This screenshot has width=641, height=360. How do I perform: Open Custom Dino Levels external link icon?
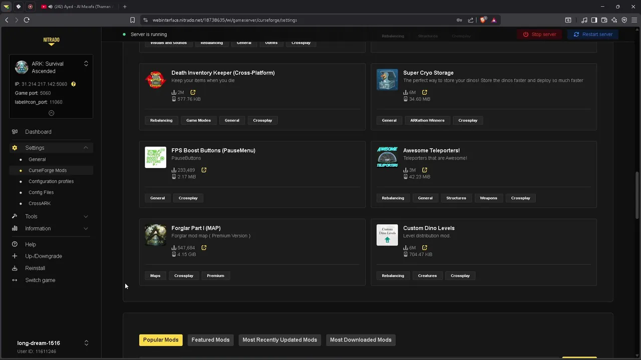(x=425, y=247)
